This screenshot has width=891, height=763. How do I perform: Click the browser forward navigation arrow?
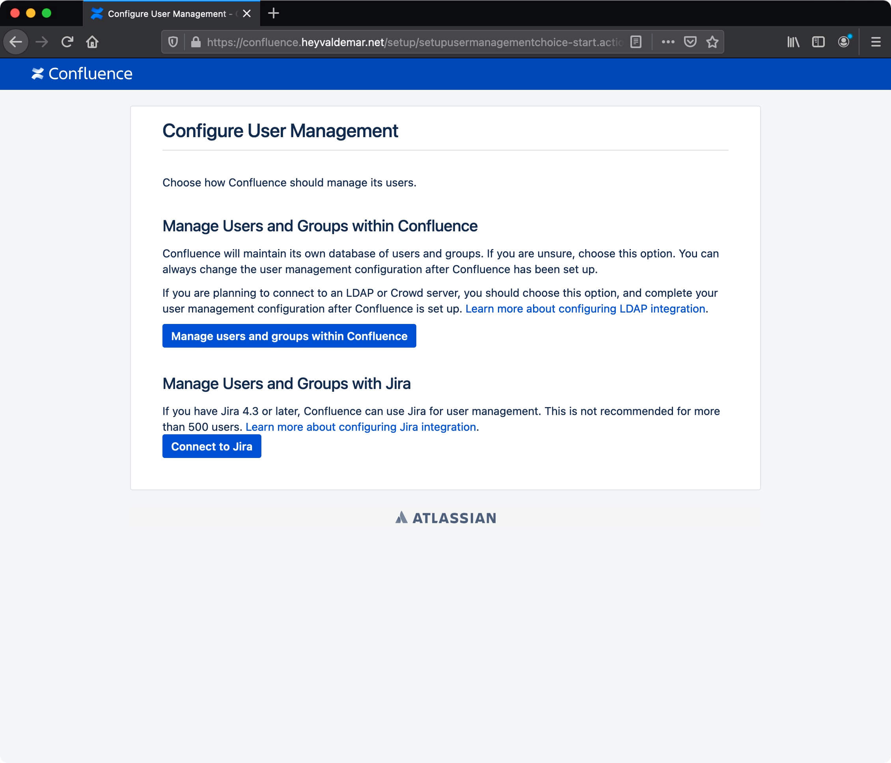42,42
